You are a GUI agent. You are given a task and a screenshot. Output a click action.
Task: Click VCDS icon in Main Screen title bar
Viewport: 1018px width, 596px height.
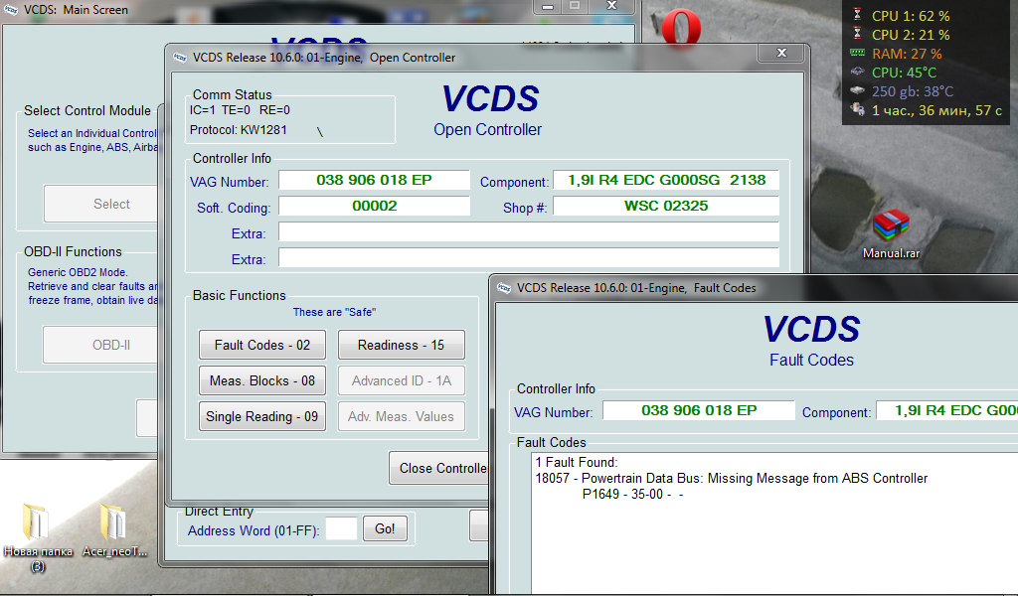(x=11, y=10)
